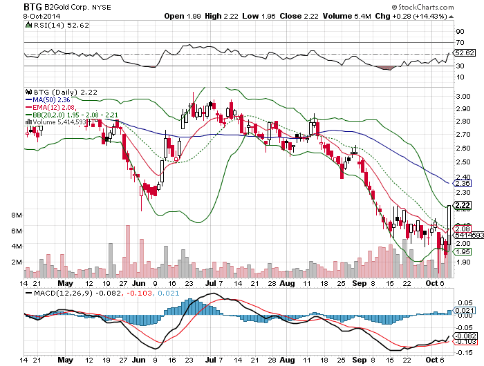Click the Oct label on the MACD date axis
Screen dimensions: 484x366
click(x=431, y=360)
